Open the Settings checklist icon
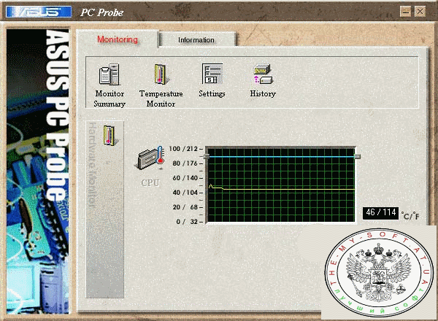438x321 pixels. click(212, 74)
